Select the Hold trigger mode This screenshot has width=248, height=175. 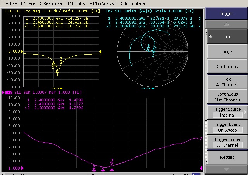227,36
